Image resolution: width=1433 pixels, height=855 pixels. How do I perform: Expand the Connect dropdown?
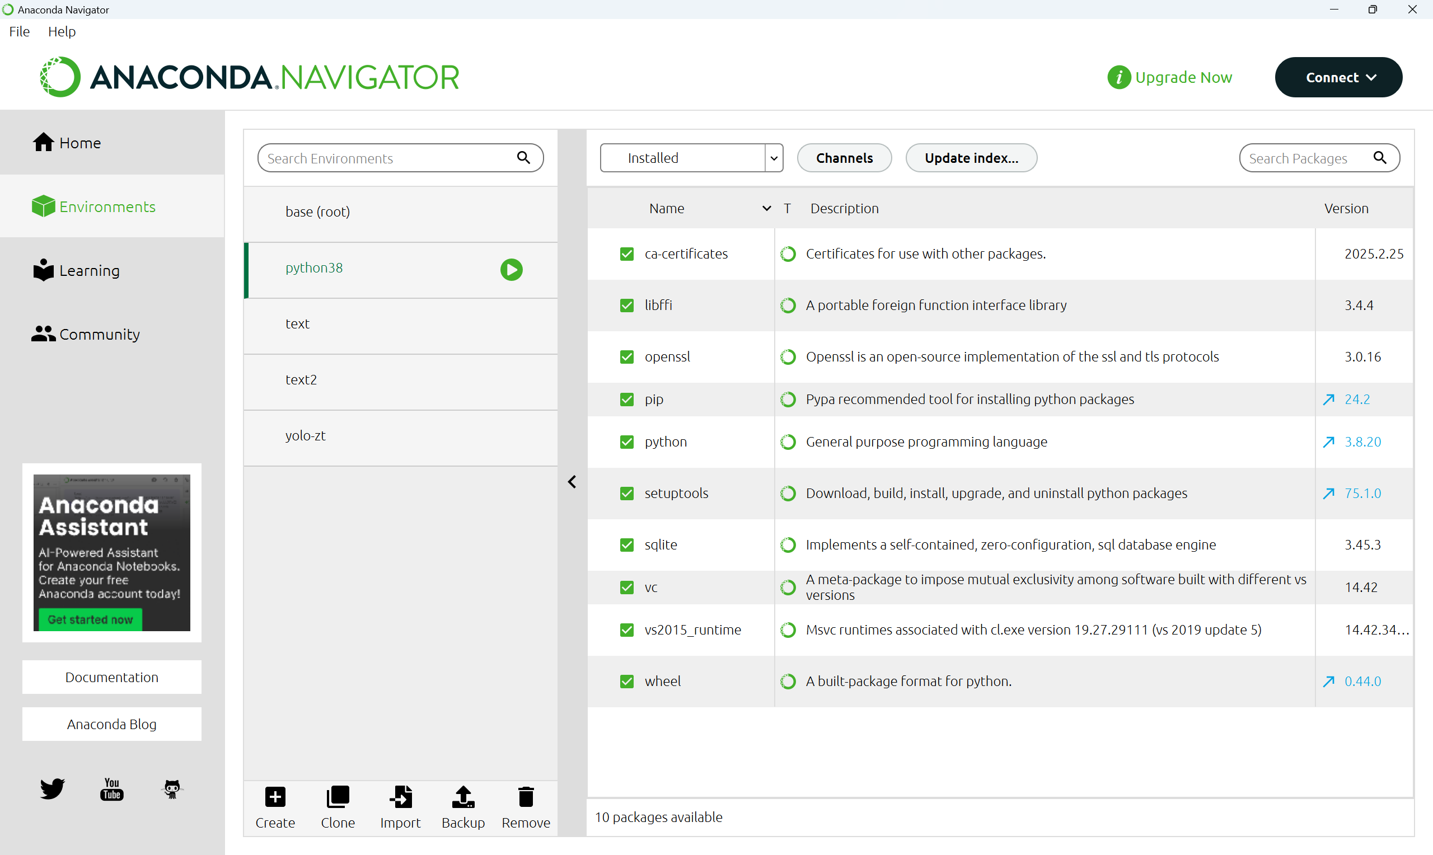tap(1338, 77)
